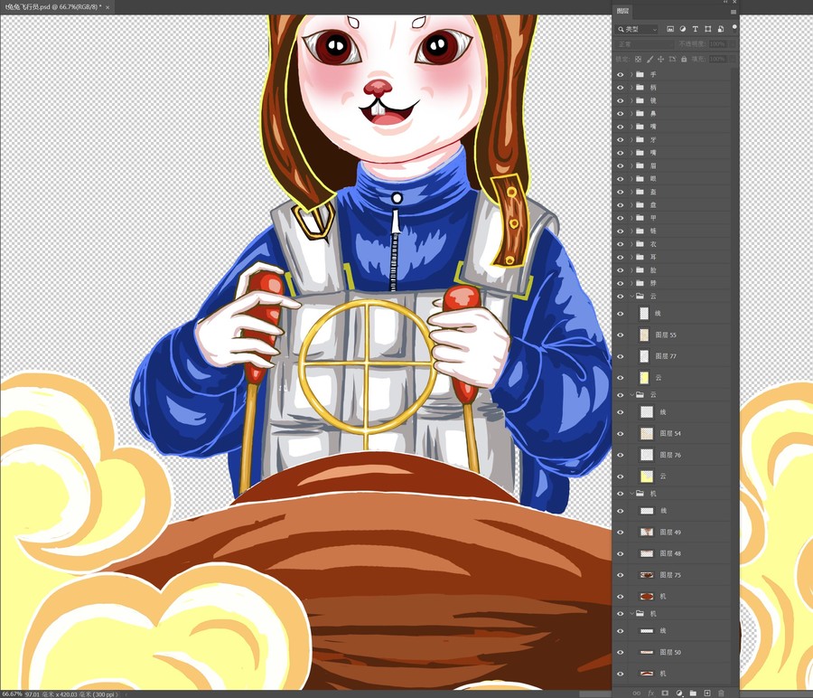813x698 pixels.
Task: Open the Layers panel flyout menu
Action: [734, 12]
